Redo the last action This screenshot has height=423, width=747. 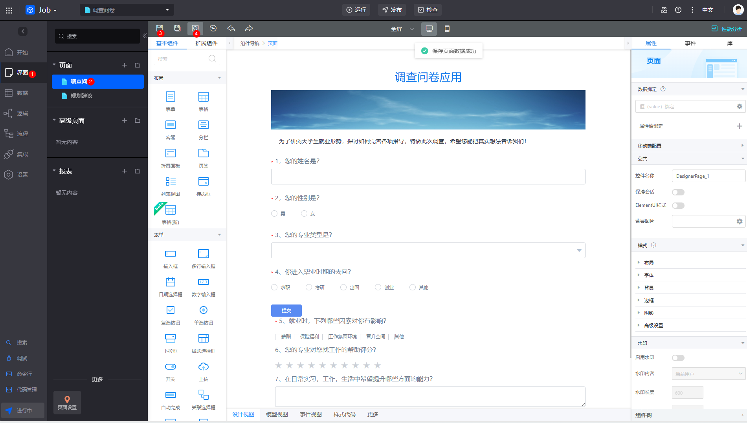(x=249, y=28)
